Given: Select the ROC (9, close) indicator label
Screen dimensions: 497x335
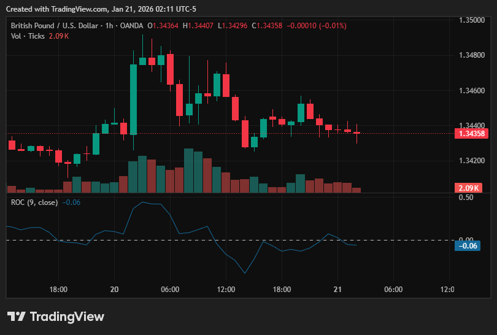Looking at the screenshot, I should click(34, 202).
